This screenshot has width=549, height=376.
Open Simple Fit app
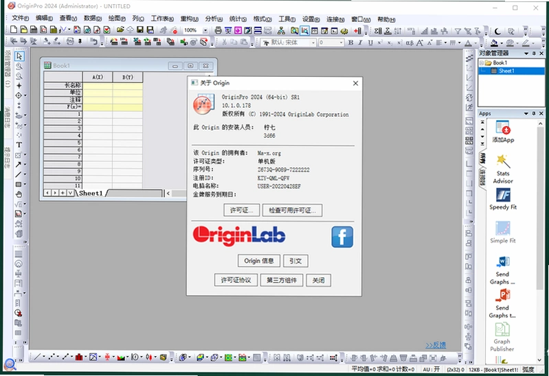pyautogui.click(x=503, y=232)
